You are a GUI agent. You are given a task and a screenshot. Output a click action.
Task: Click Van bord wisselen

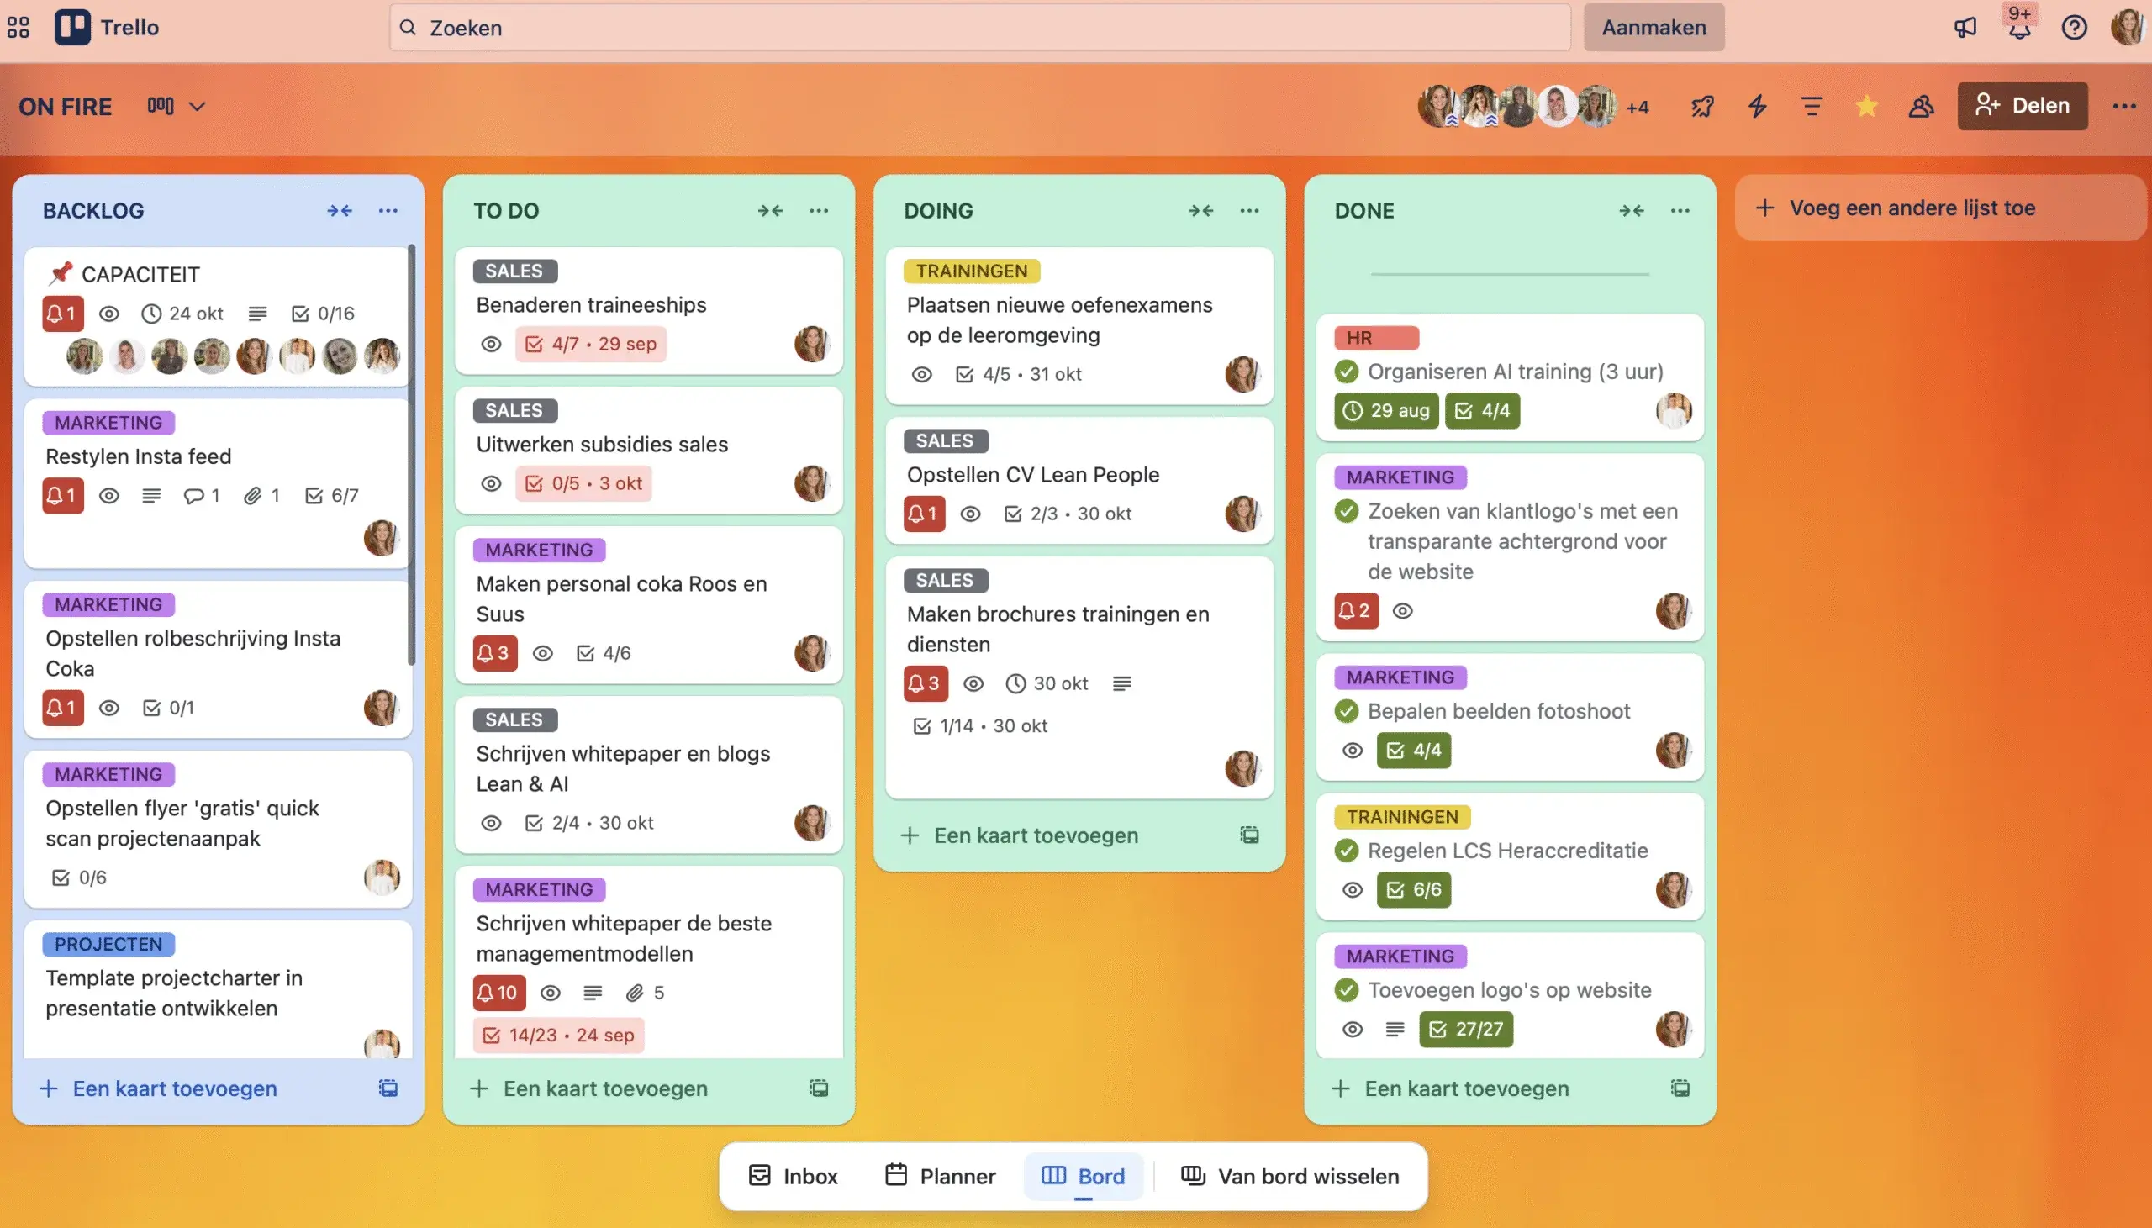(1290, 1176)
